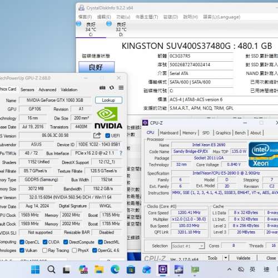Open CrystalDiskInfo 說明(H) menu
The width and height of the screenshot is (278, 278).
pos(191,17)
